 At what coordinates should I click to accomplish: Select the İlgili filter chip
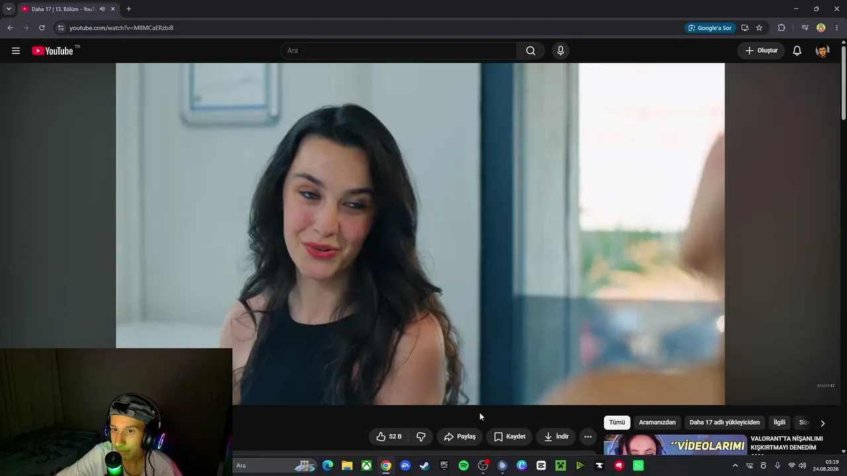pos(780,422)
